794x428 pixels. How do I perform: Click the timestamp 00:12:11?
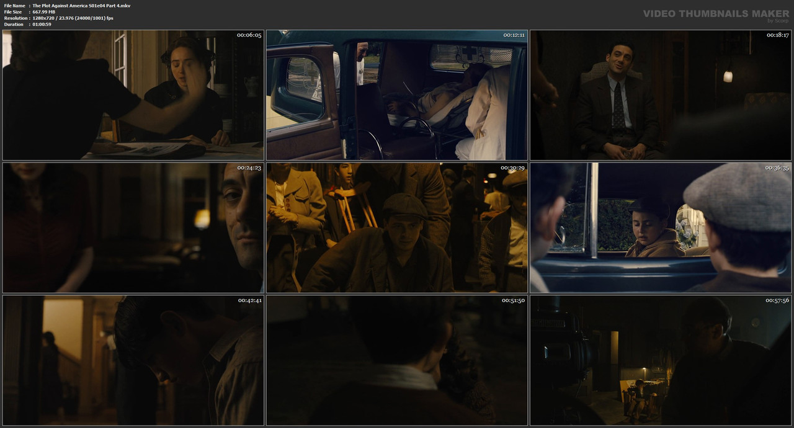514,35
